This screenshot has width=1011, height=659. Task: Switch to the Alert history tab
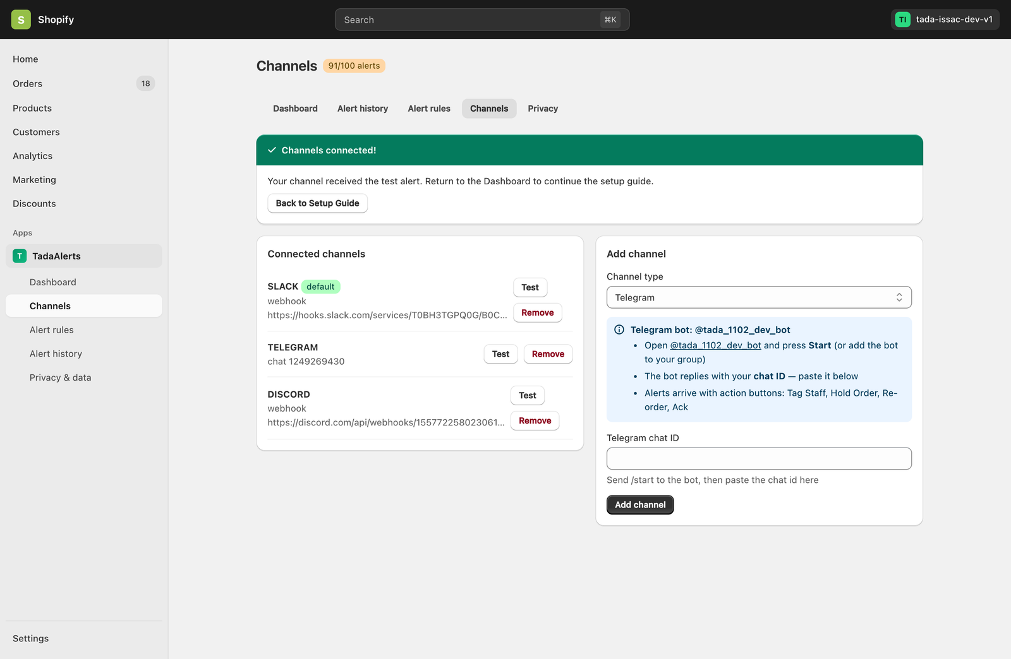click(363, 109)
